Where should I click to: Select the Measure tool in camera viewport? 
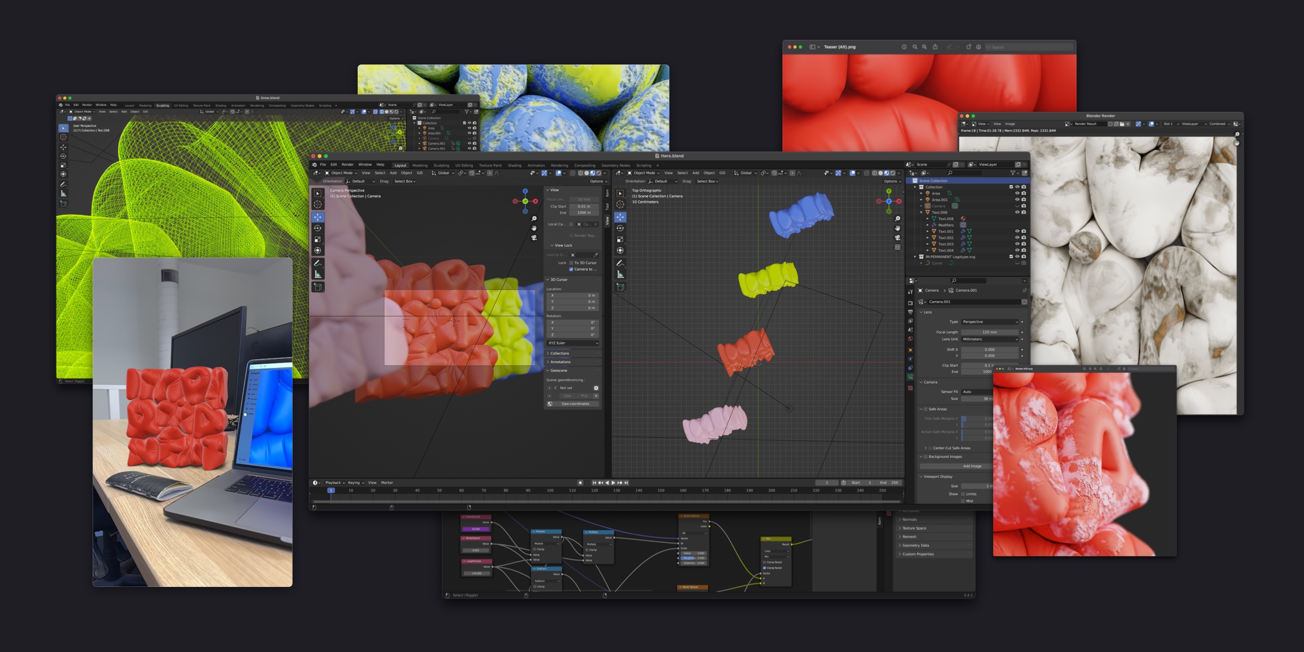tap(318, 274)
